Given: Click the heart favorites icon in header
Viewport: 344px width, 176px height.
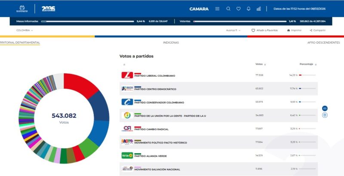Looking at the screenshot, I should [238, 9].
